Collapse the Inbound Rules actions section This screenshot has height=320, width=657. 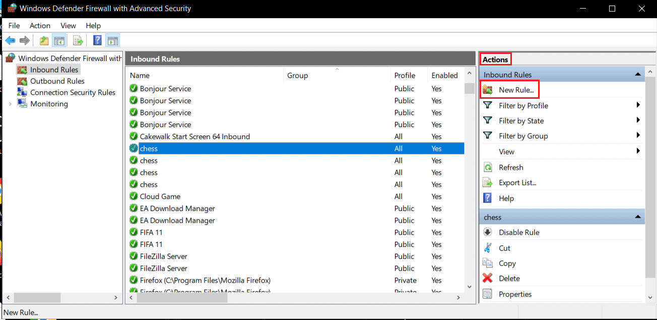pos(638,74)
